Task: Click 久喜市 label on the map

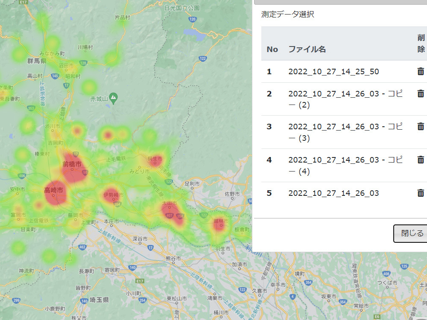Action: pyautogui.click(x=259, y=291)
